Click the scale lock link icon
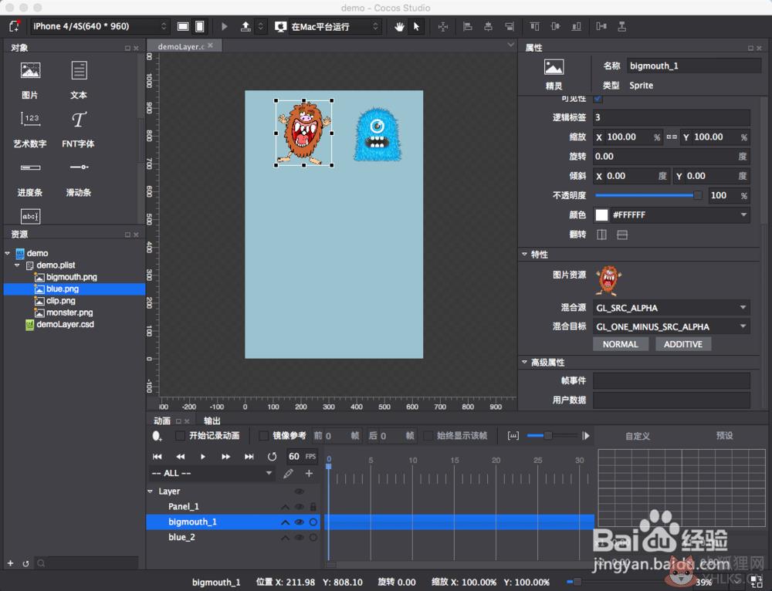Image resolution: width=772 pixels, height=591 pixels. (672, 137)
